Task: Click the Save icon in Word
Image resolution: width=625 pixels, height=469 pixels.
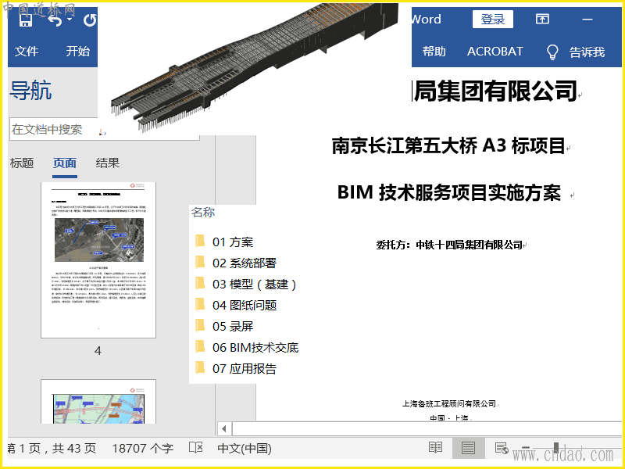Action: [x=26, y=20]
